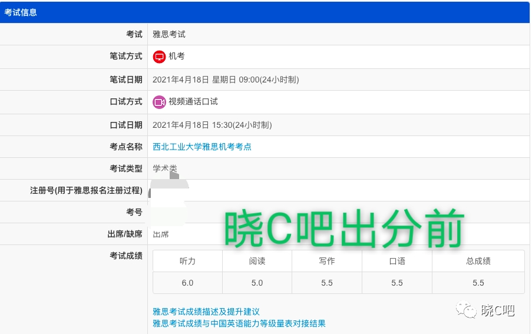This screenshot has width=532, height=334.
Task: Click the 机考 text
Action: (177, 56)
